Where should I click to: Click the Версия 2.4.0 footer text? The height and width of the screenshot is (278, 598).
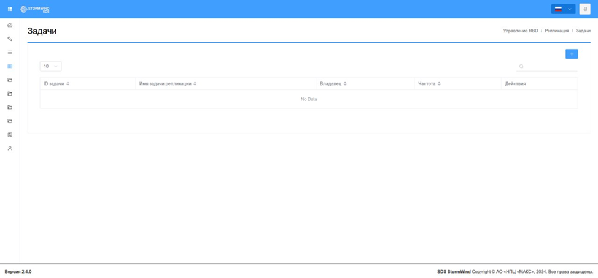[18, 272]
